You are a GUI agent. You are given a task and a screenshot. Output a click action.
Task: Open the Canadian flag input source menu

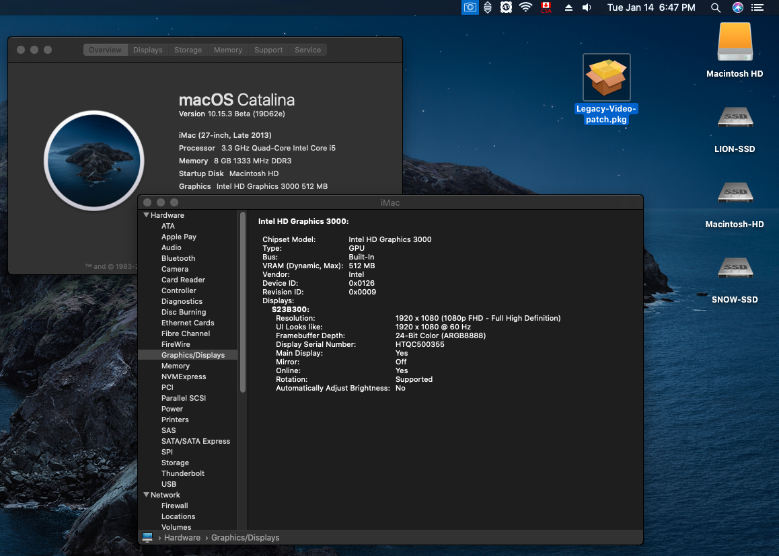(546, 7)
